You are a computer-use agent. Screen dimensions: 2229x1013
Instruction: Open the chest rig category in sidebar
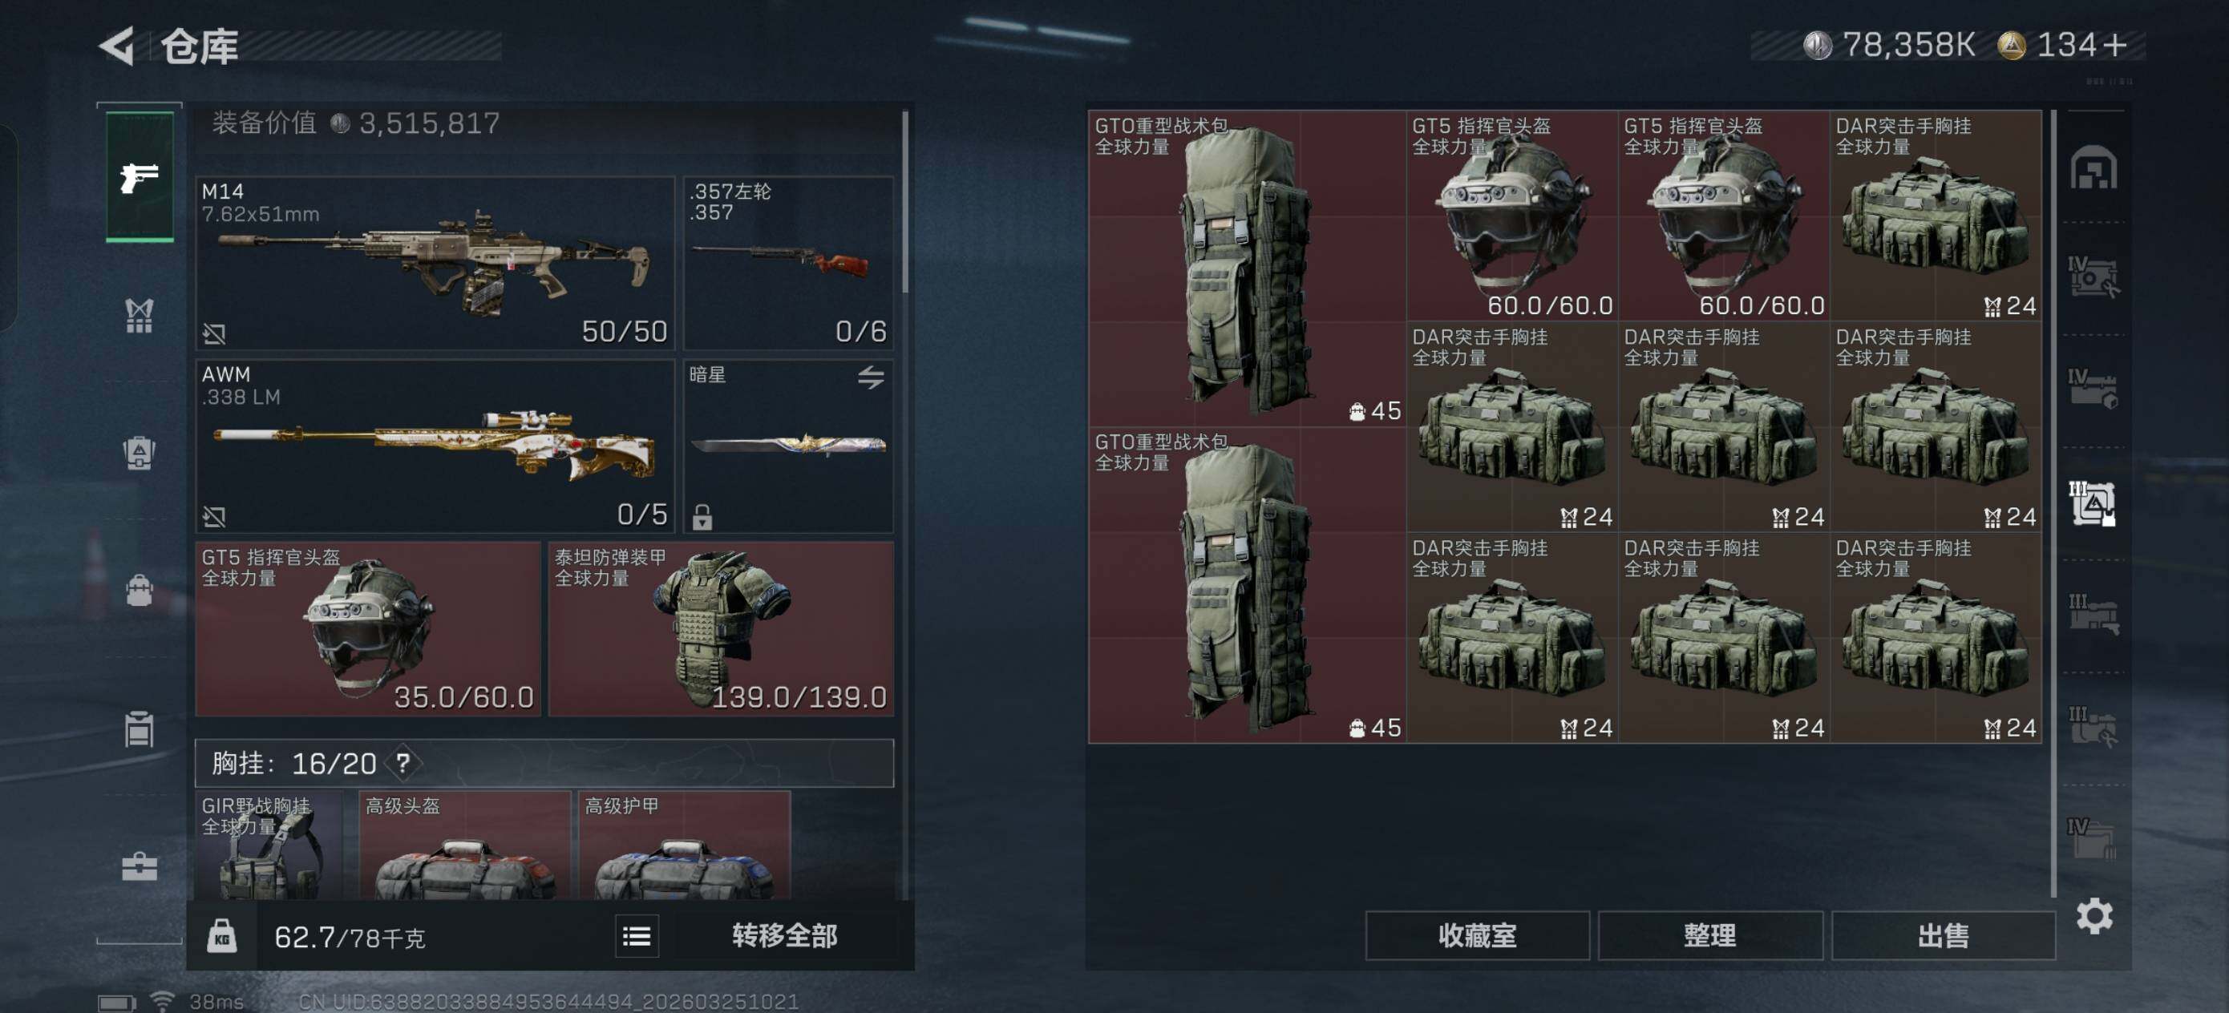140,315
